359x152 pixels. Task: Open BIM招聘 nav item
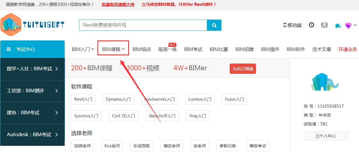245,49
